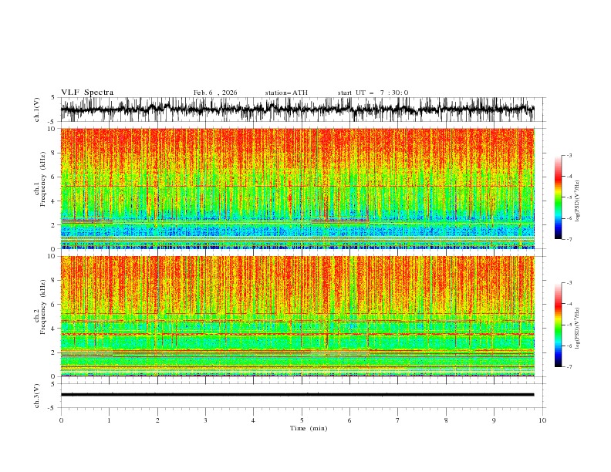Click the time axis tick label "4"
The image size is (611, 472).
pyautogui.click(x=253, y=420)
